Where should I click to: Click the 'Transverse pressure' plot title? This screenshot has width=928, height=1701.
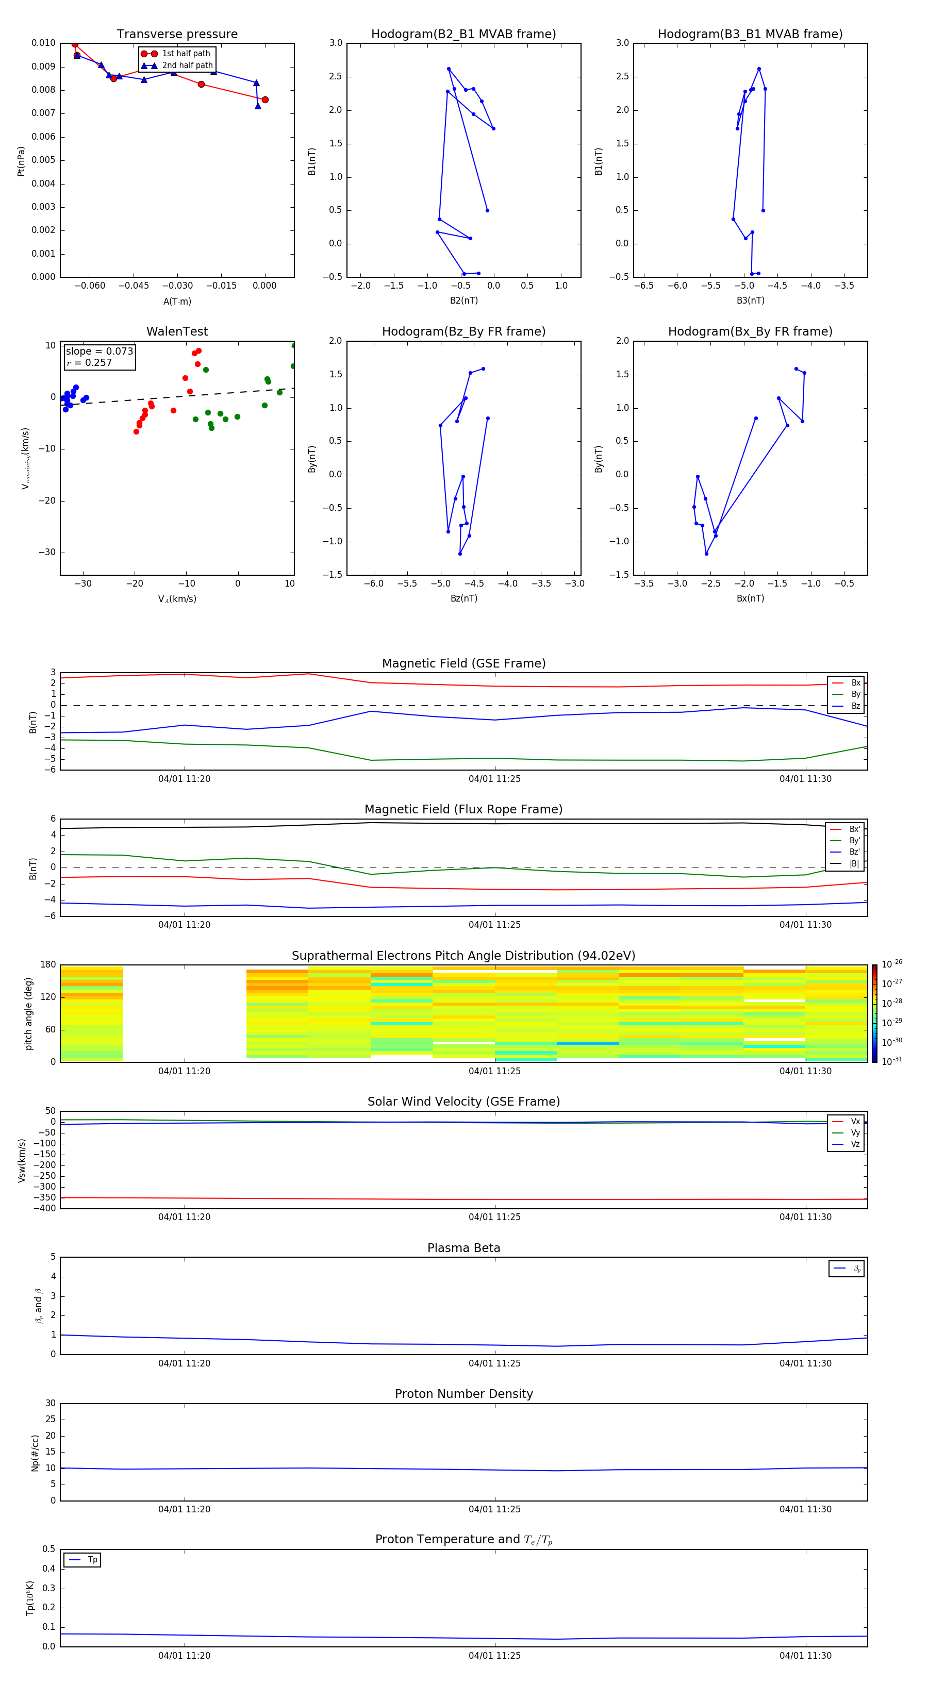pyautogui.click(x=177, y=34)
